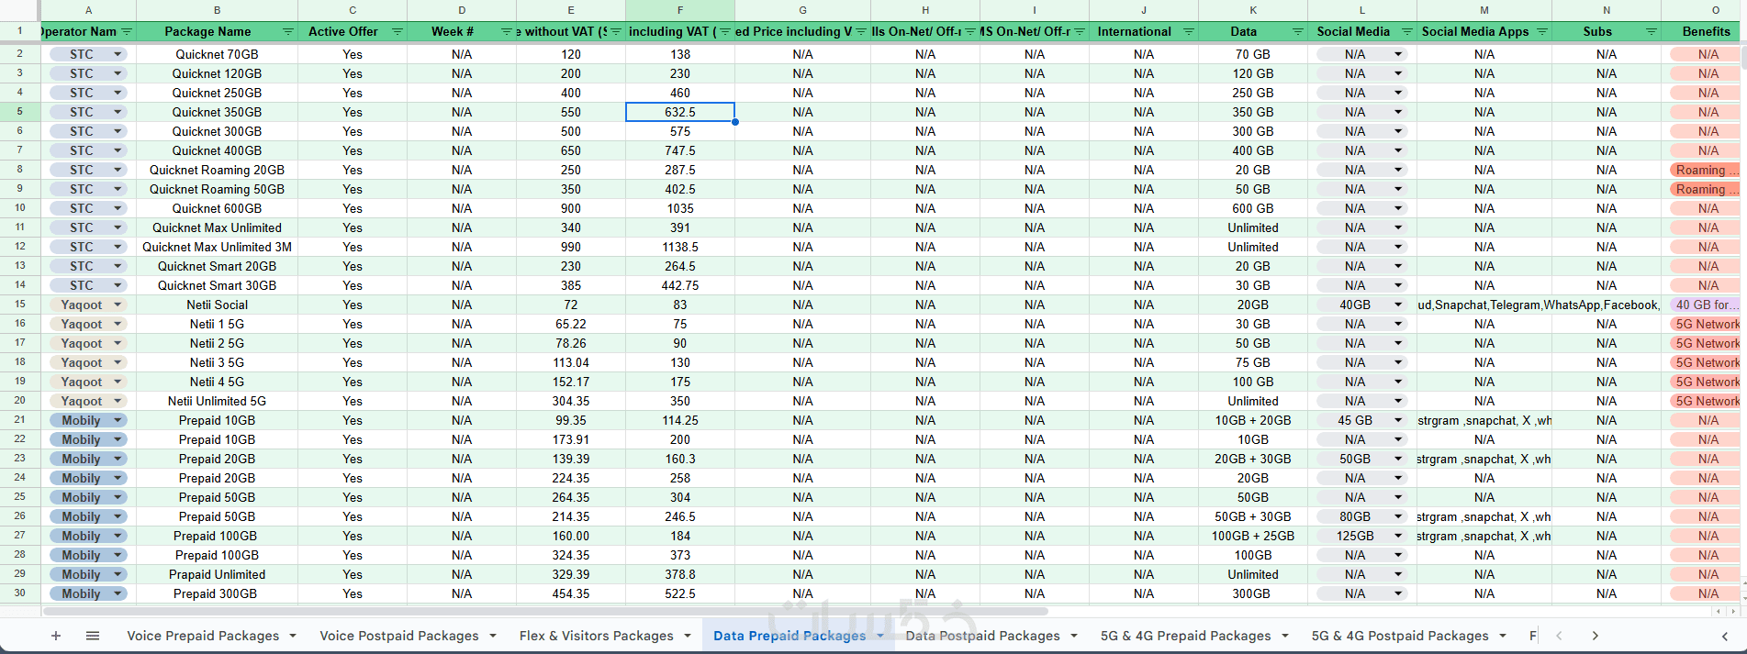Open STC operator dropdown in row 8

[118, 170]
